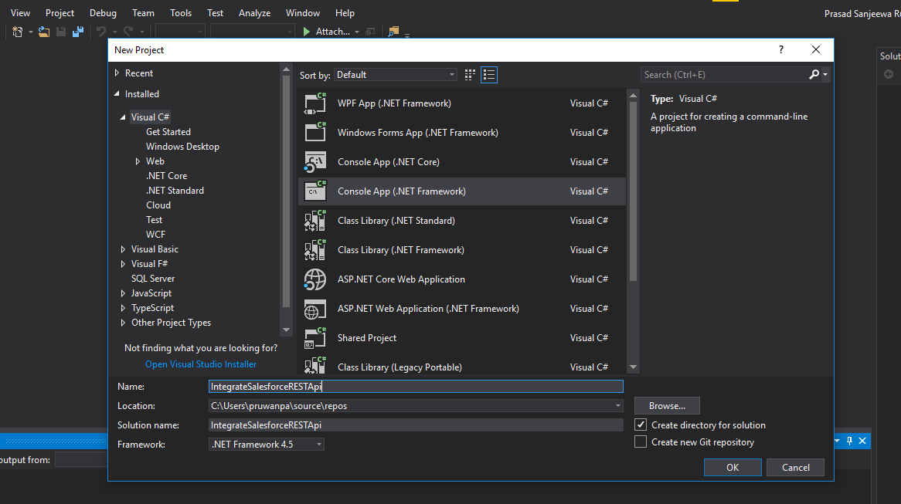This screenshot has height=504, width=901.
Task: Open Visual Studio Installer link
Action: coord(201,364)
